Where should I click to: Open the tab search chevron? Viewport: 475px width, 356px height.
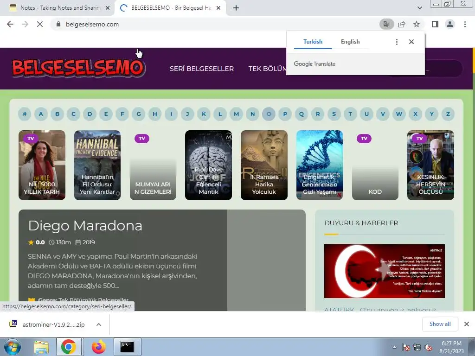pos(419,8)
